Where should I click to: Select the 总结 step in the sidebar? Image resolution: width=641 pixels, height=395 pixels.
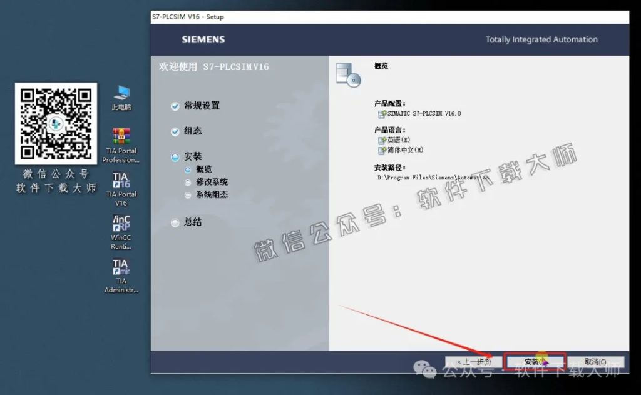point(175,222)
